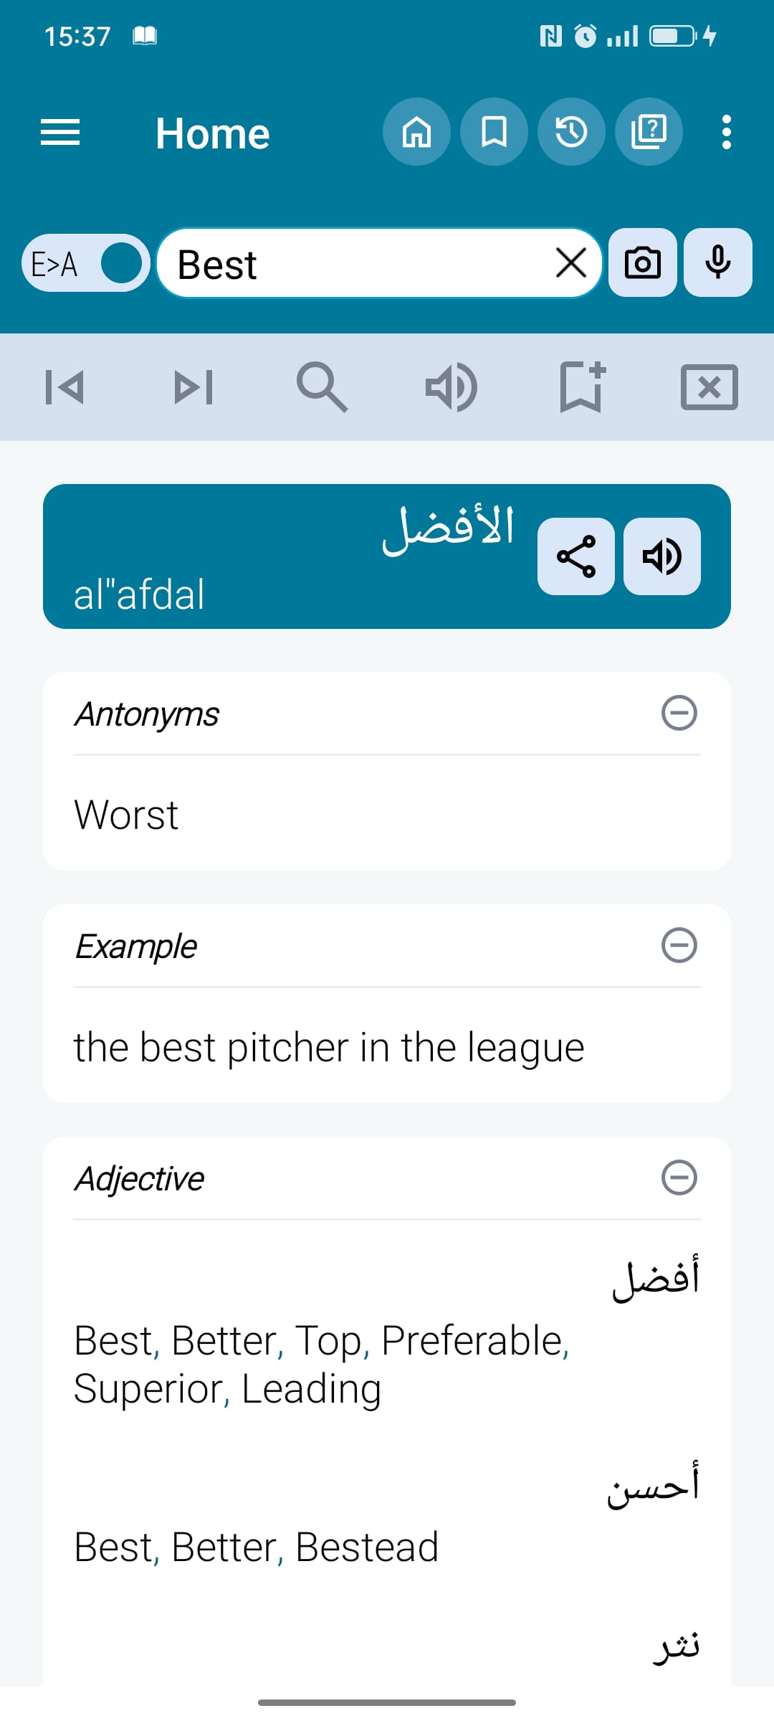Toggle E>A translation direction switch
The width and height of the screenshot is (774, 1721).
(85, 262)
